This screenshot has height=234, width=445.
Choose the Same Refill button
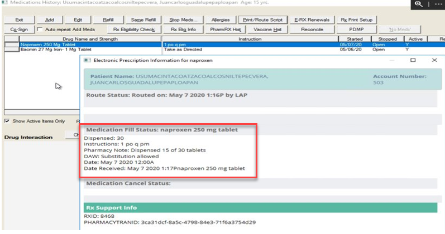[x=143, y=20]
